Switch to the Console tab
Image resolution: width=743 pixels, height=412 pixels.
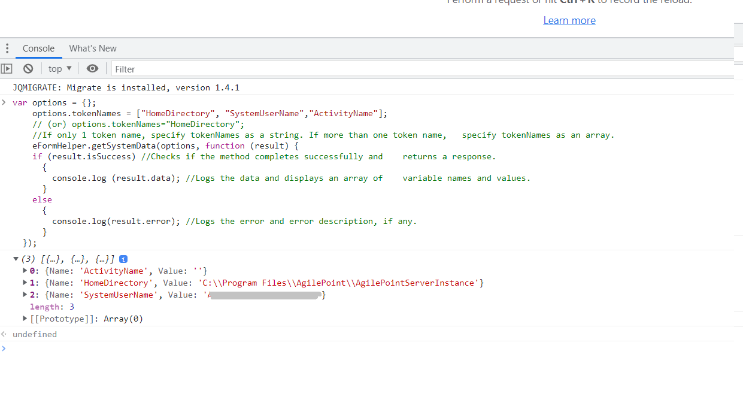coord(38,49)
